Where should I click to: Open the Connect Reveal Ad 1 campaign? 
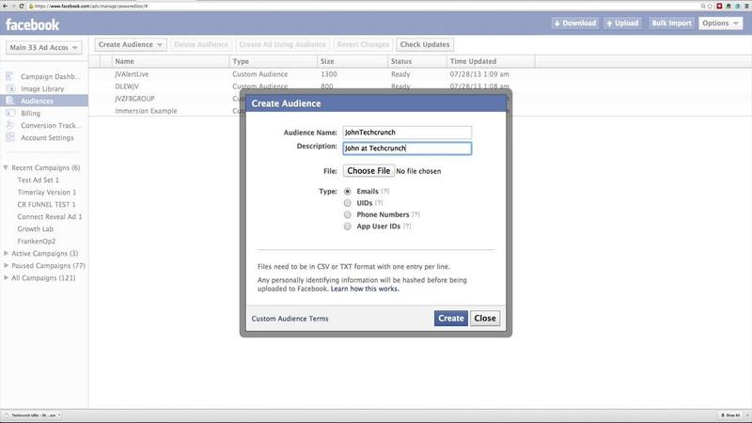coord(50,217)
